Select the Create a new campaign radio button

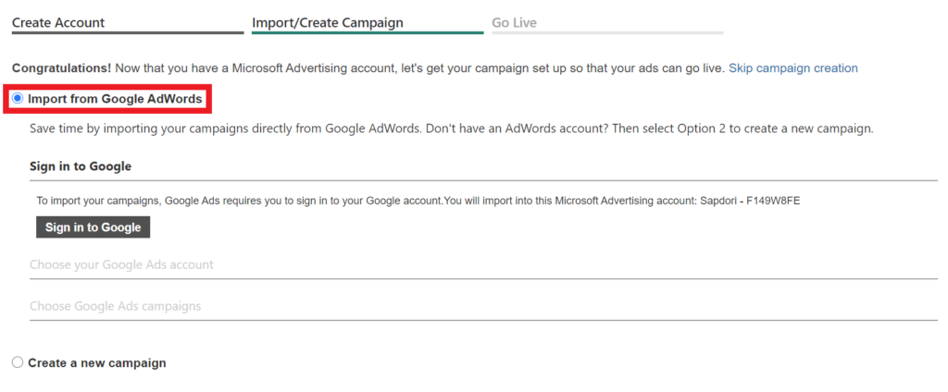tap(18, 362)
